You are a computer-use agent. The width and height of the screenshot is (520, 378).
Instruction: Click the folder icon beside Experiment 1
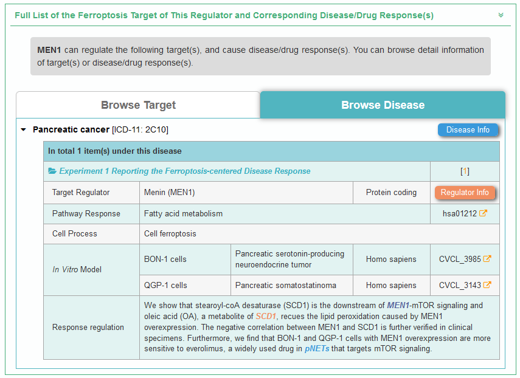(x=52, y=171)
